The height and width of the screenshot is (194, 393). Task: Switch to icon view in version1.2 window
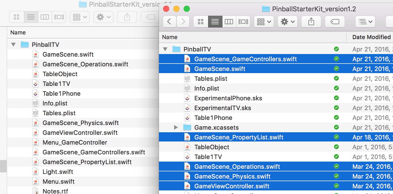[x=201, y=22]
